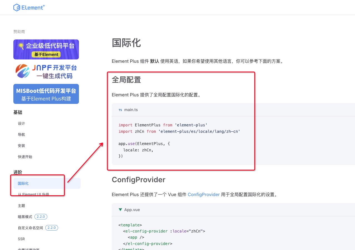Screen dimensions: 355x250
Task: Open the 导航 sidebar page
Action: [21, 135]
